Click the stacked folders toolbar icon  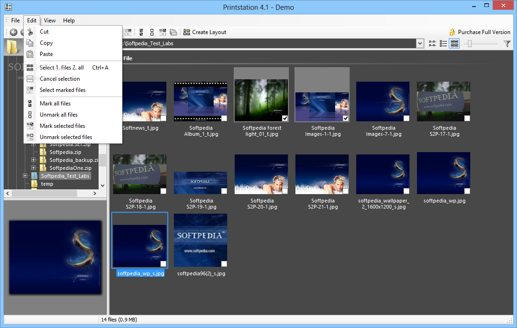(173, 32)
